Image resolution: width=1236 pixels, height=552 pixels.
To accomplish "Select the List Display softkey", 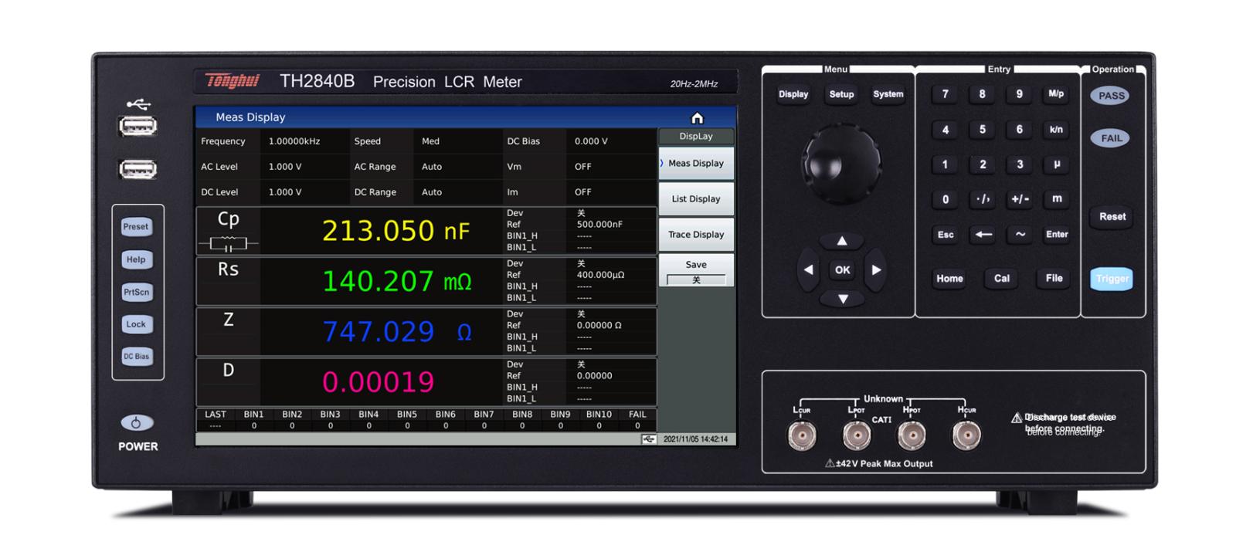I will click(x=696, y=199).
